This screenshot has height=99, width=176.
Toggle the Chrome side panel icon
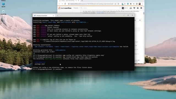(137, 4)
